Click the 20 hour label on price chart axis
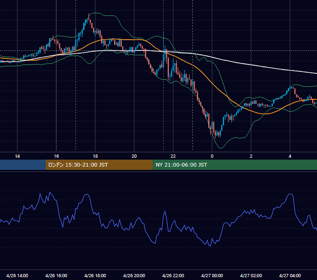This screenshot has width=317, height=280. (x=134, y=156)
